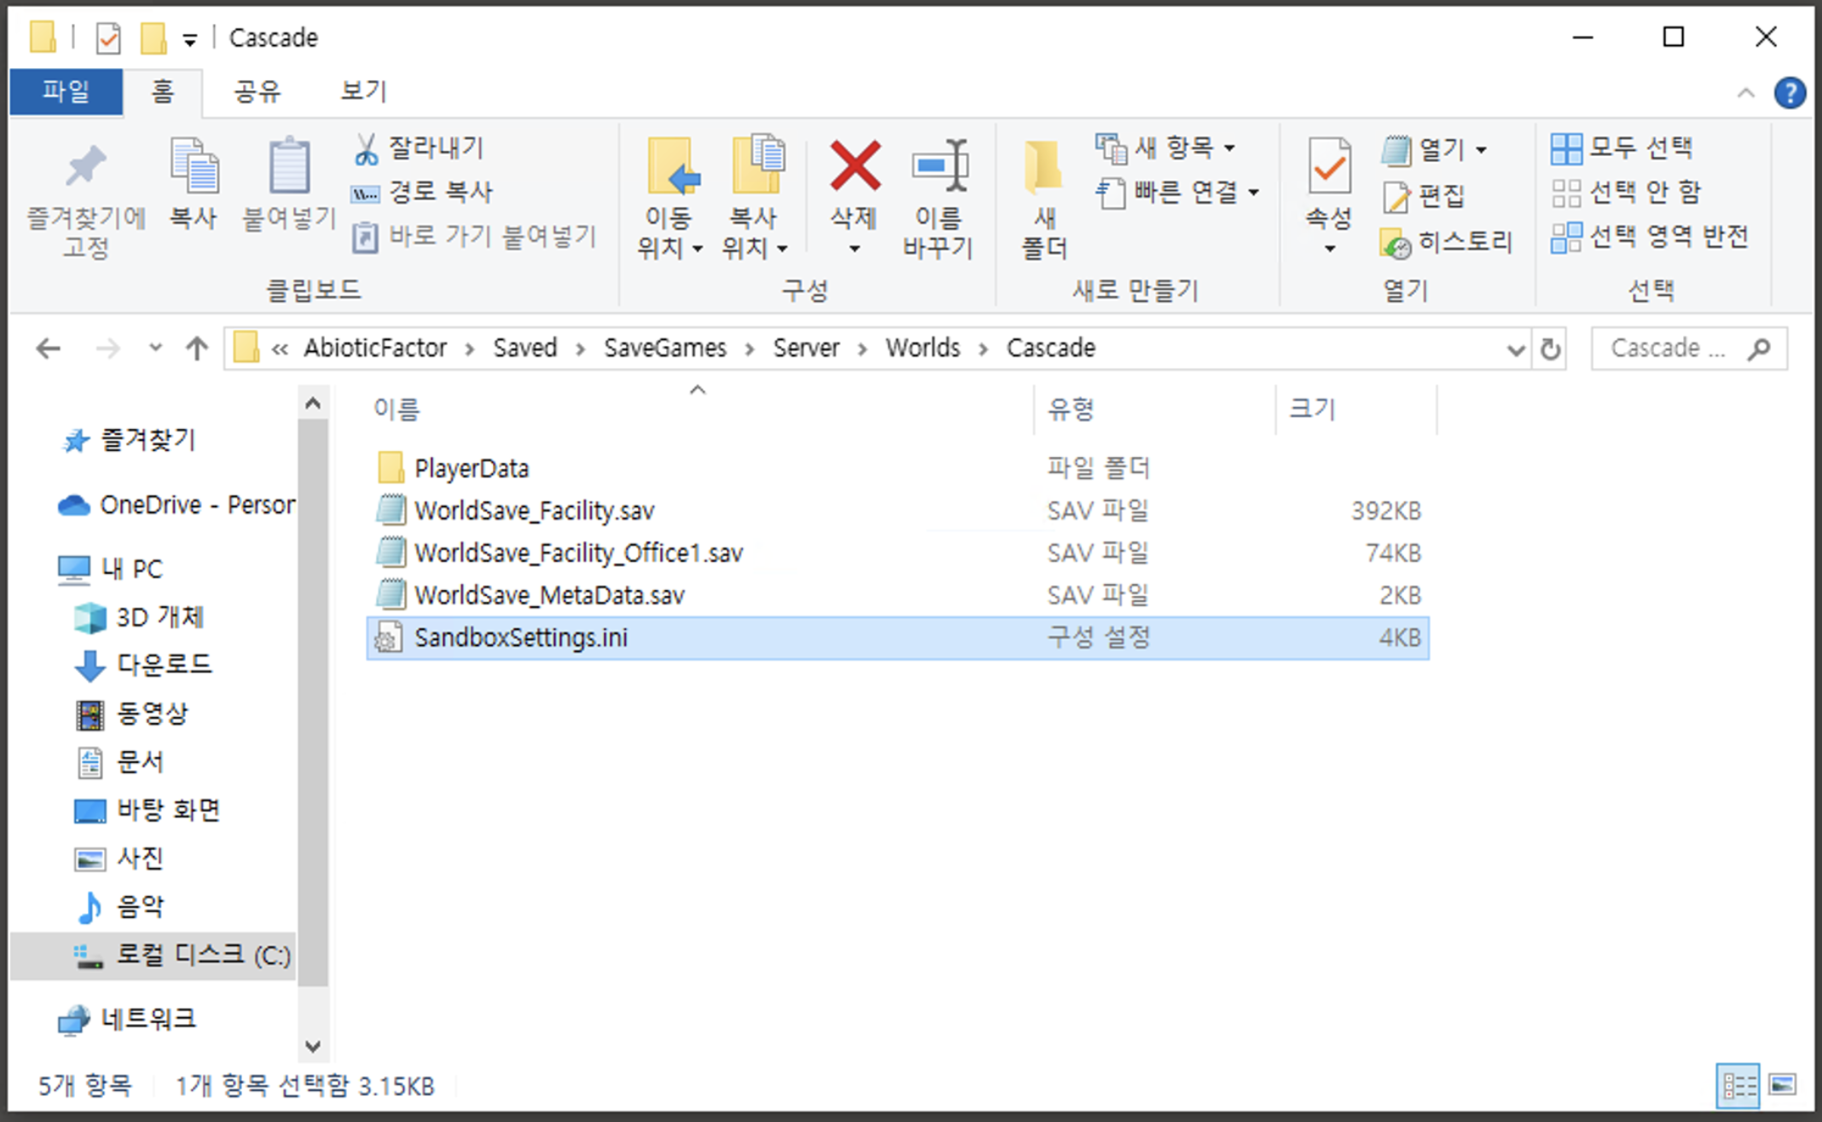Cut the selection with 잘라내기
The width and height of the screenshot is (1822, 1122).
pyautogui.click(x=419, y=148)
